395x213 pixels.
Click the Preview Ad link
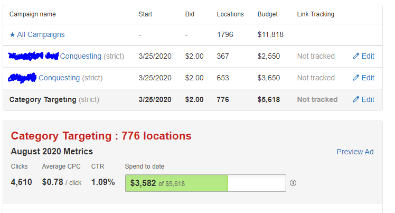355,152
